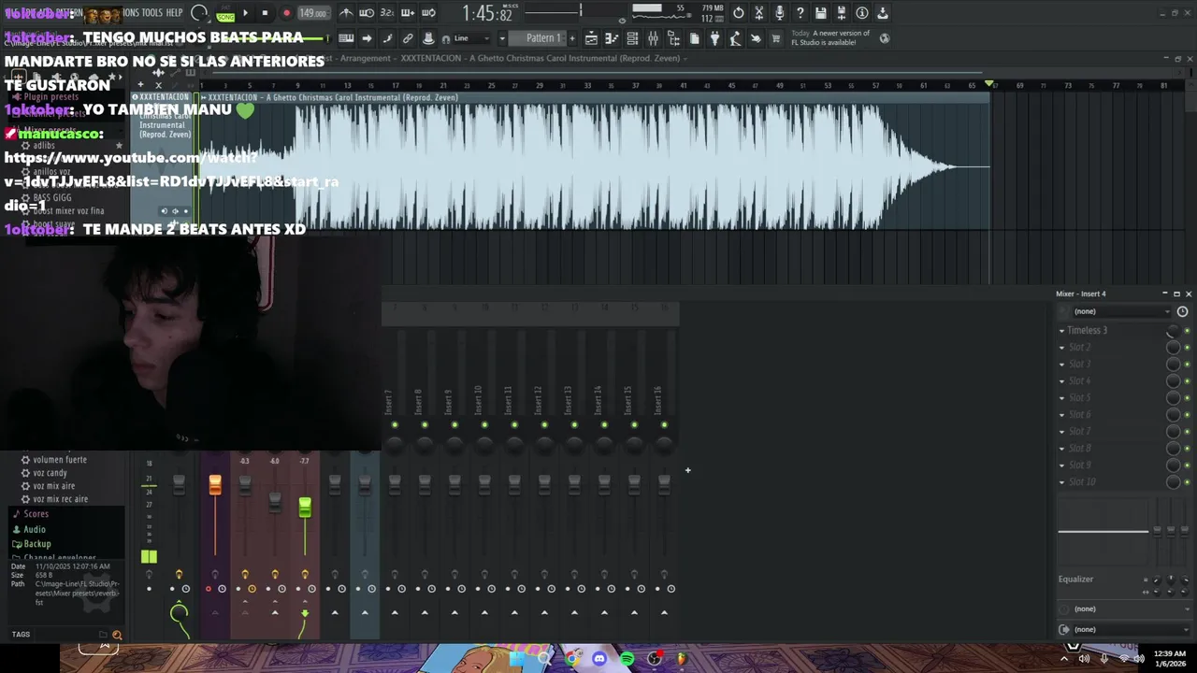
Task: Select the Audio browser folder
Action: (x=34, y=529)
